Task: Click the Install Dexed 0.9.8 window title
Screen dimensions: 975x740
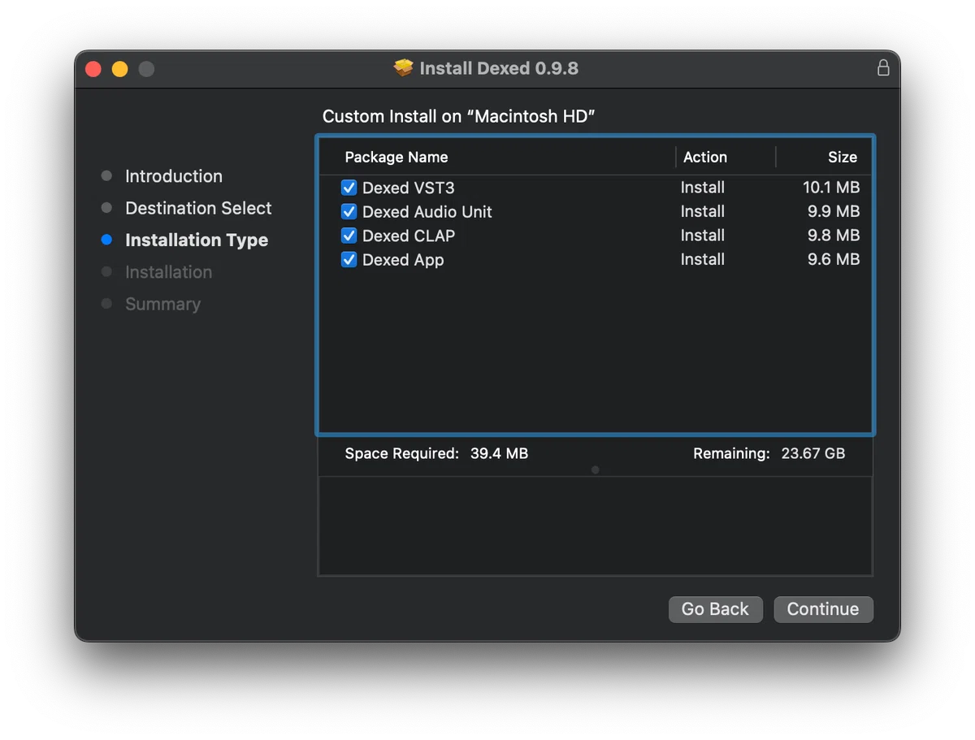Action: tap(499, 68)
